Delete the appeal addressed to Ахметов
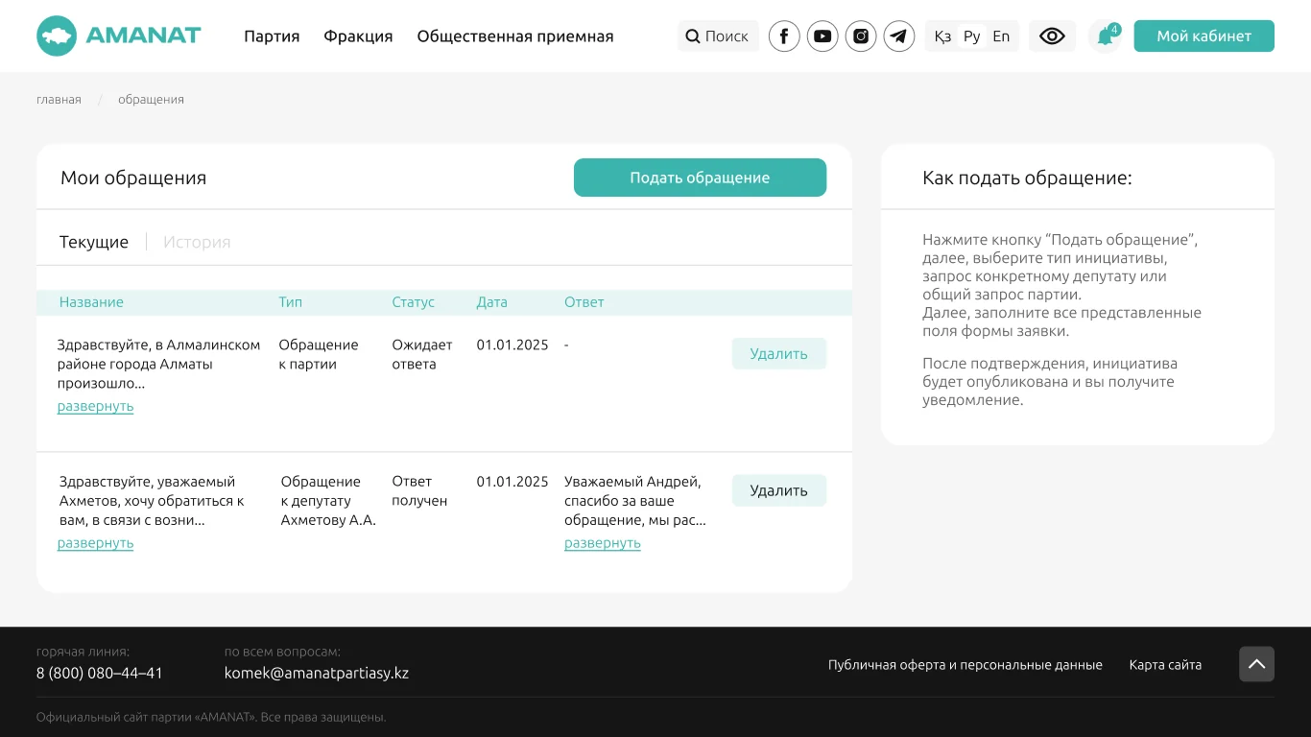The height and width of the screenshot is (737, 1311). (x=778, y=490)
